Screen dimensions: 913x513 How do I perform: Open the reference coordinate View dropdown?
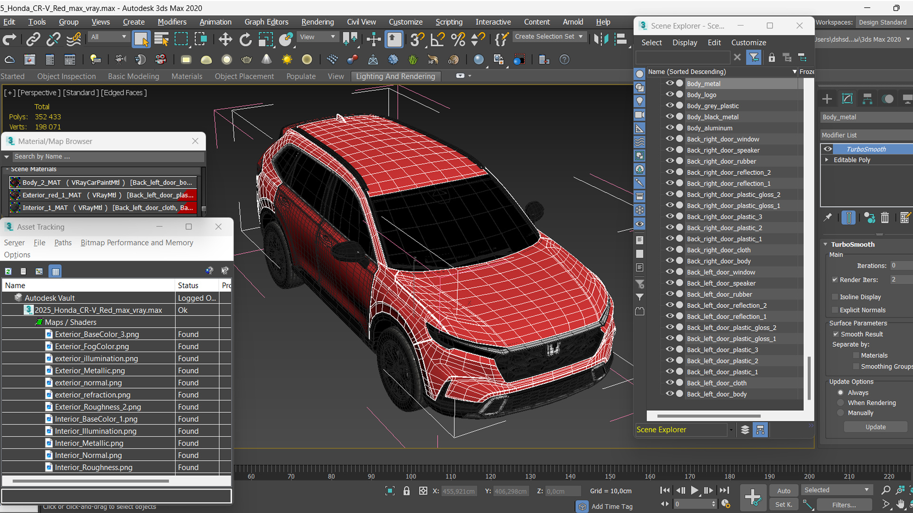pos(317,37)
